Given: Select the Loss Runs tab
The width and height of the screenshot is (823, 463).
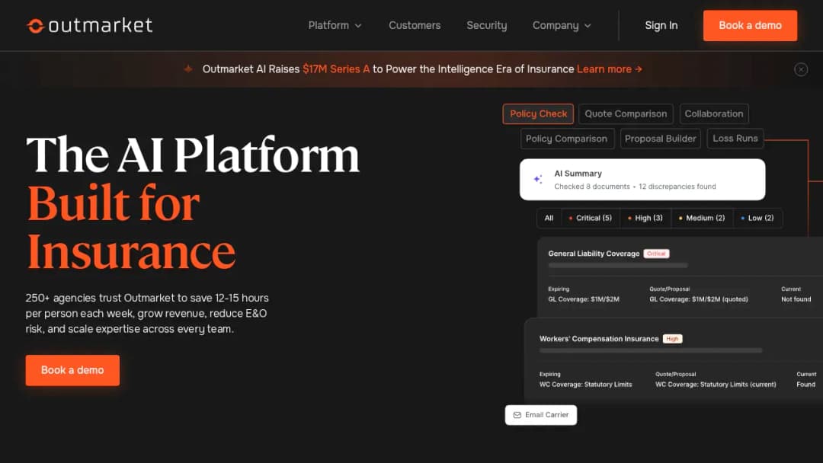Looking at the screenshot, I should coord(735,139).
